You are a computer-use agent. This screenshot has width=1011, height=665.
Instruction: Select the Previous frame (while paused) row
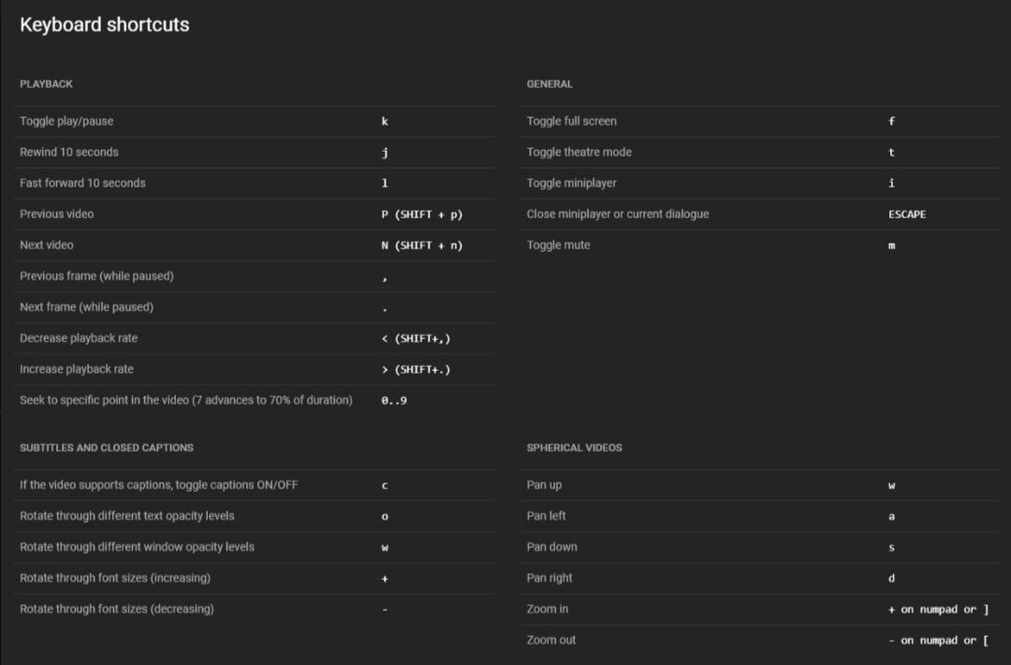pyautogui.click(x=96, y=276)
